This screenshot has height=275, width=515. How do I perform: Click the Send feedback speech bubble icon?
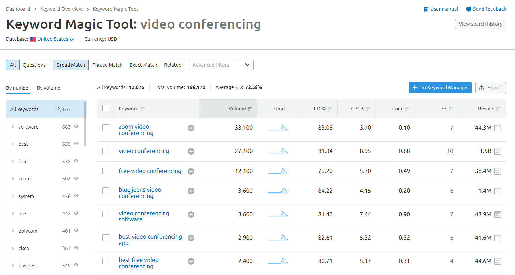[469, 9]
